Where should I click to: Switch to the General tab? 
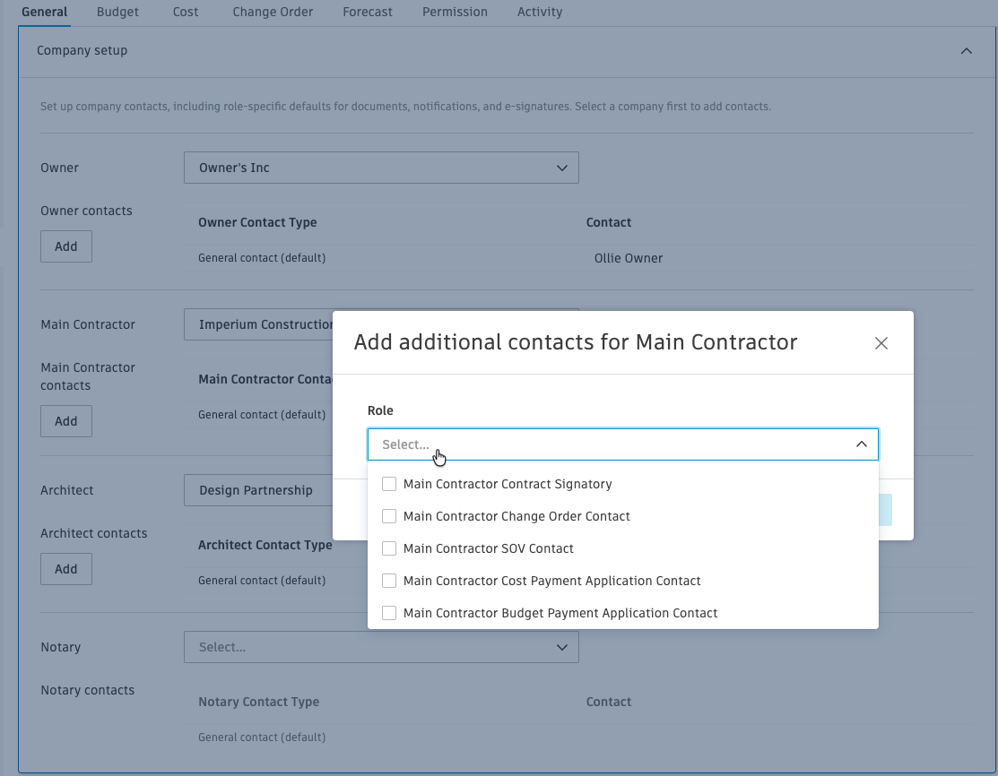click(45, 12)
